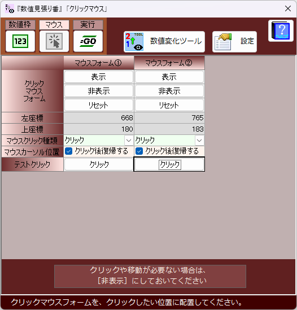
Task: Click the 上座標 value field showing 183
Action: click(169, 129)
